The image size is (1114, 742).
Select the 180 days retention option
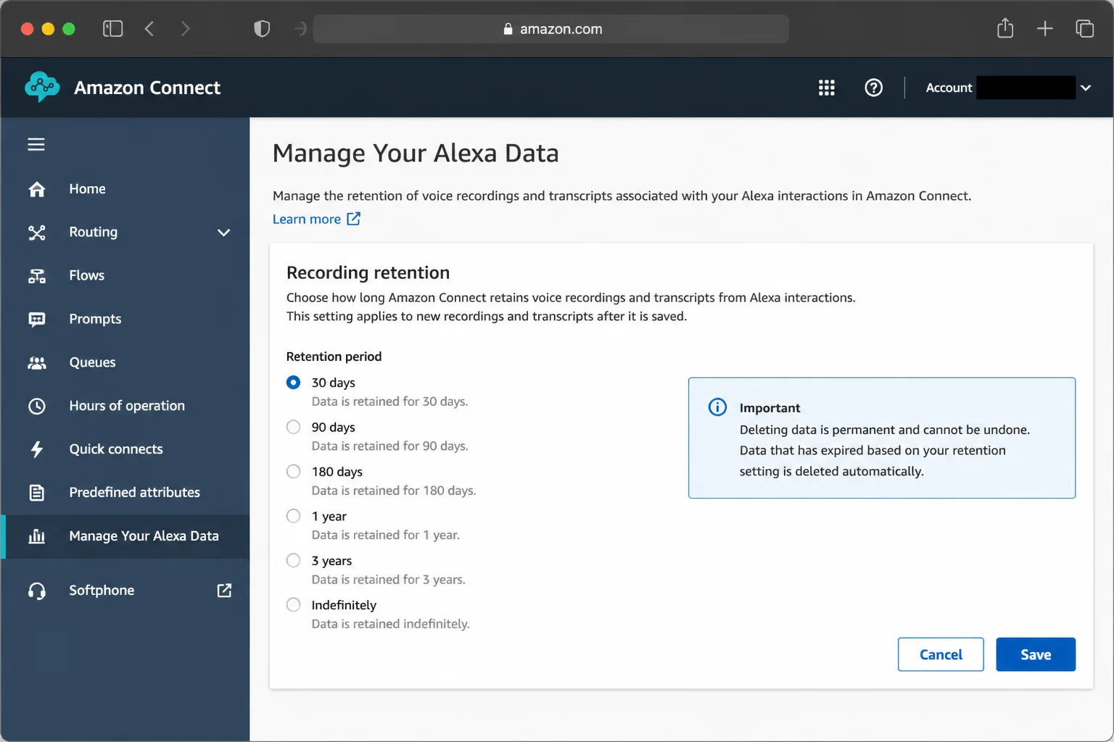(x=294, y=472)
